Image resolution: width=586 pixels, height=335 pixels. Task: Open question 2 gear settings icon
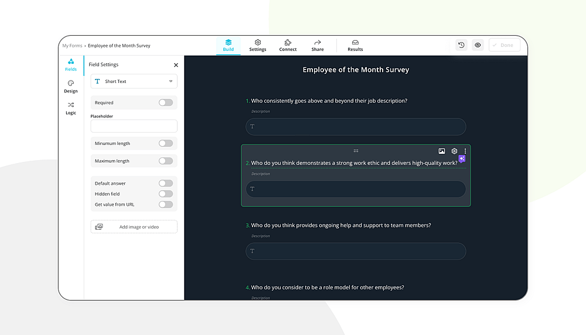click(x=454, y=151)
